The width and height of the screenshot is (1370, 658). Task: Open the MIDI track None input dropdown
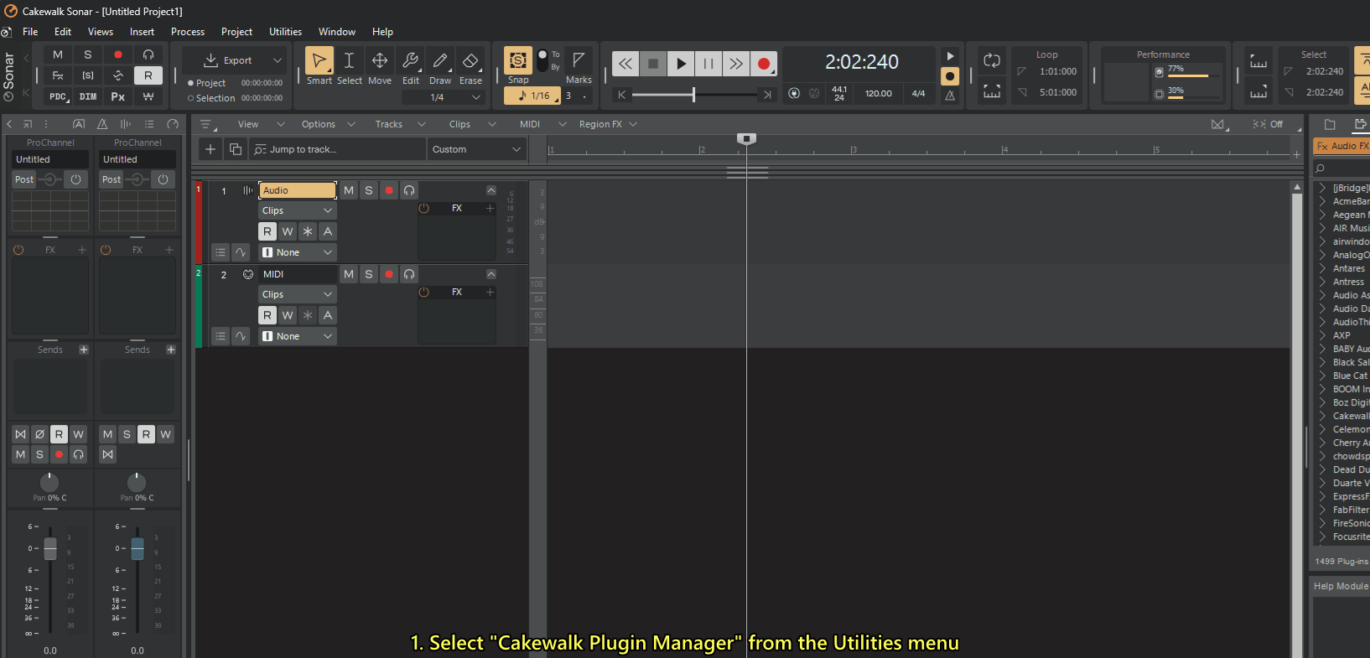(298, 336)
